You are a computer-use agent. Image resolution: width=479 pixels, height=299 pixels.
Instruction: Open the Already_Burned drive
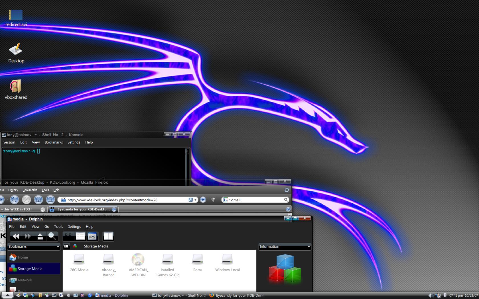point(108,265)
